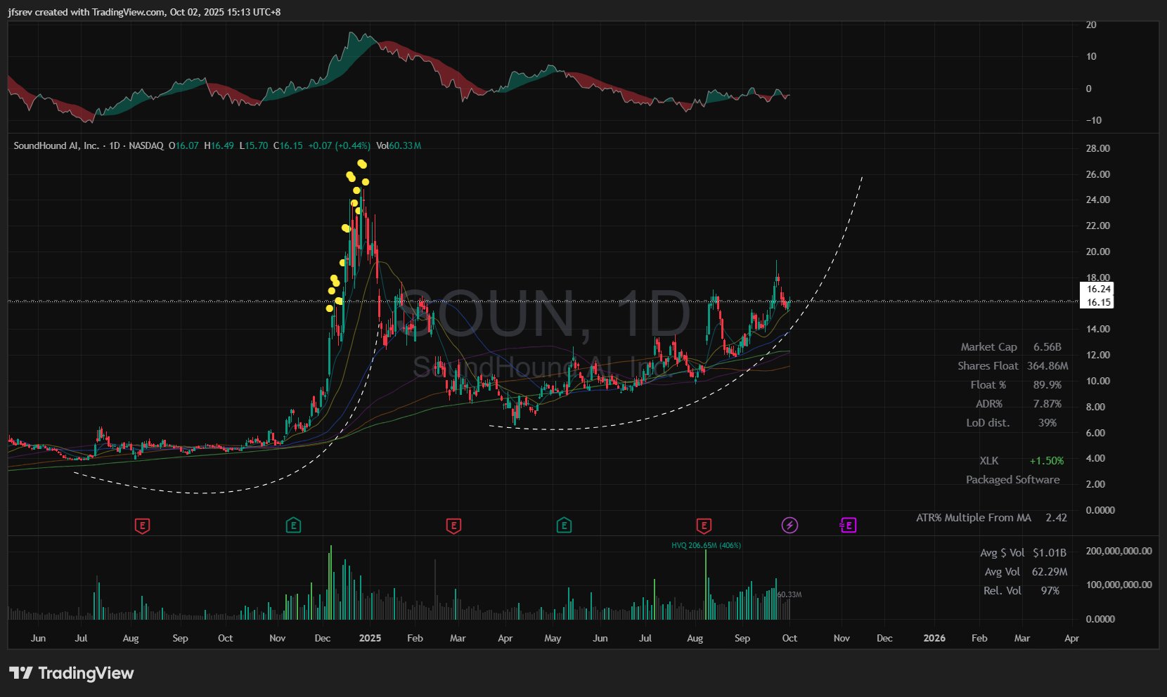
Task: Click the XLK label
Action: point(989,460)
